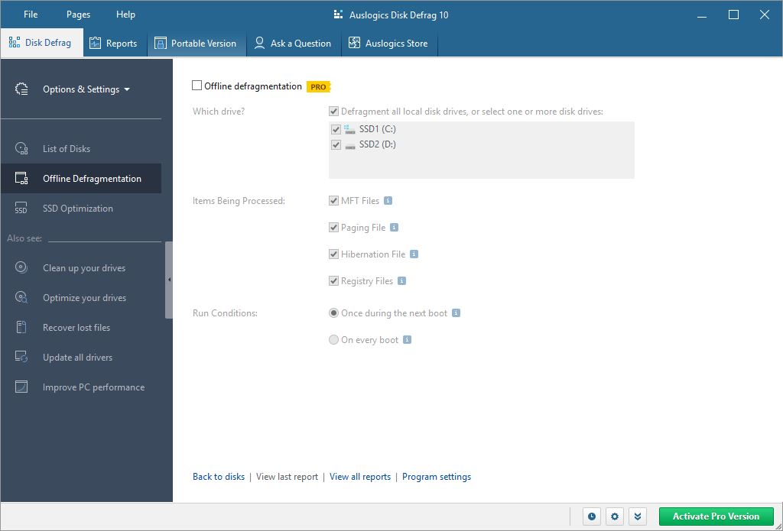Viewport: 783px width, 531px height.
Task: Select On every boot radio button
Action: 333,340
